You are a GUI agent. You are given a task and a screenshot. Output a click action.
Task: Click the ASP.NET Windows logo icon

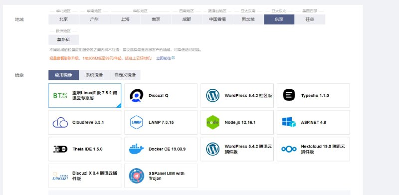pyautogui.click(x=289, y=122)
